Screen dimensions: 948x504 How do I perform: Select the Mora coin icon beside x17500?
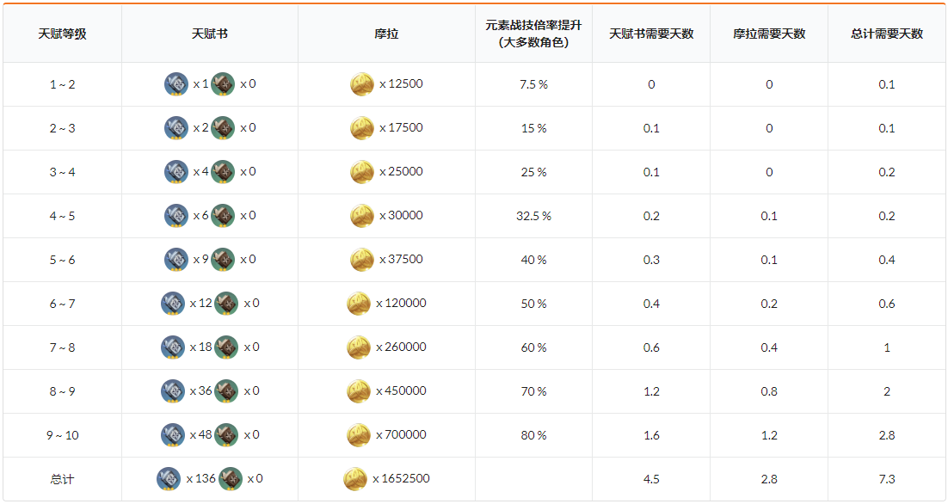pos(362,128)
